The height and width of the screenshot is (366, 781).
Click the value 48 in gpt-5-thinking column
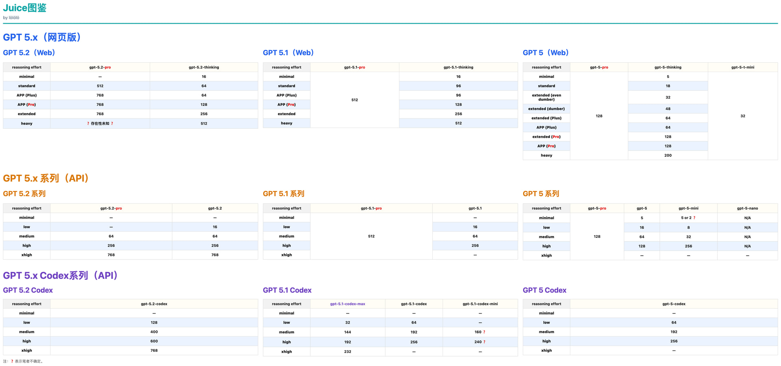[668, 109]
